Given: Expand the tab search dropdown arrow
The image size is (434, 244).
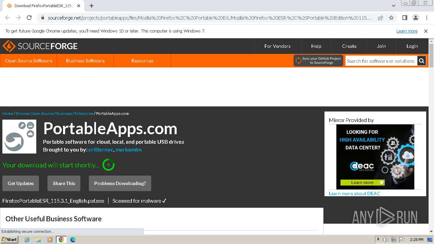Looking at the screenshot, I should point(393,6).
